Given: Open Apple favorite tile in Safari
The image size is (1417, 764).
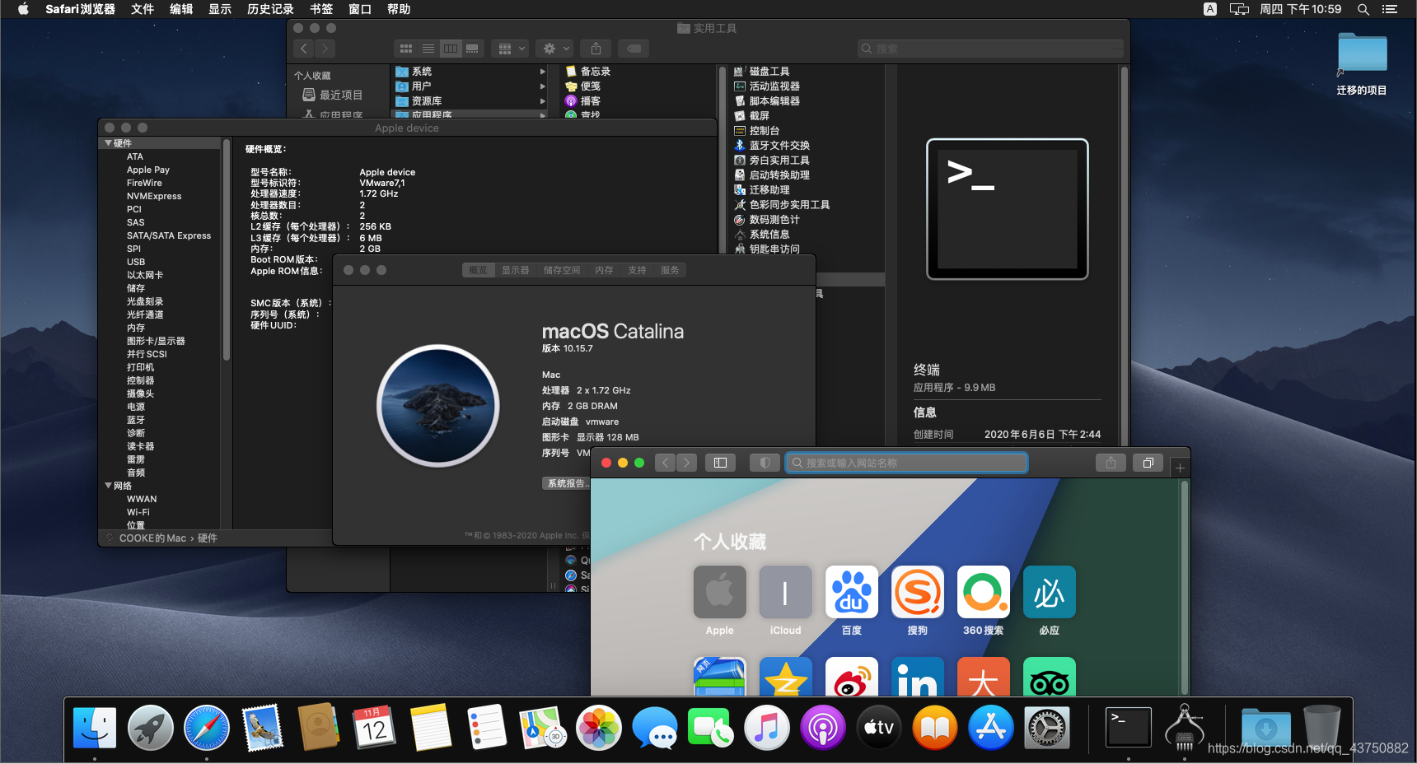Looking at the screenshot, I should (720, 592).
